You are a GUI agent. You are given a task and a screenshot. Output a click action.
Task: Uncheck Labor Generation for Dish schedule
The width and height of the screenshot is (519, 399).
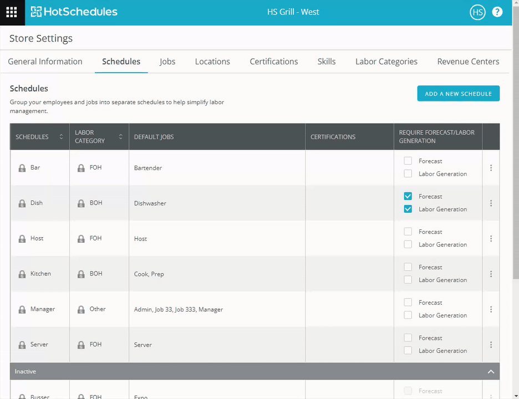[408, 209]
